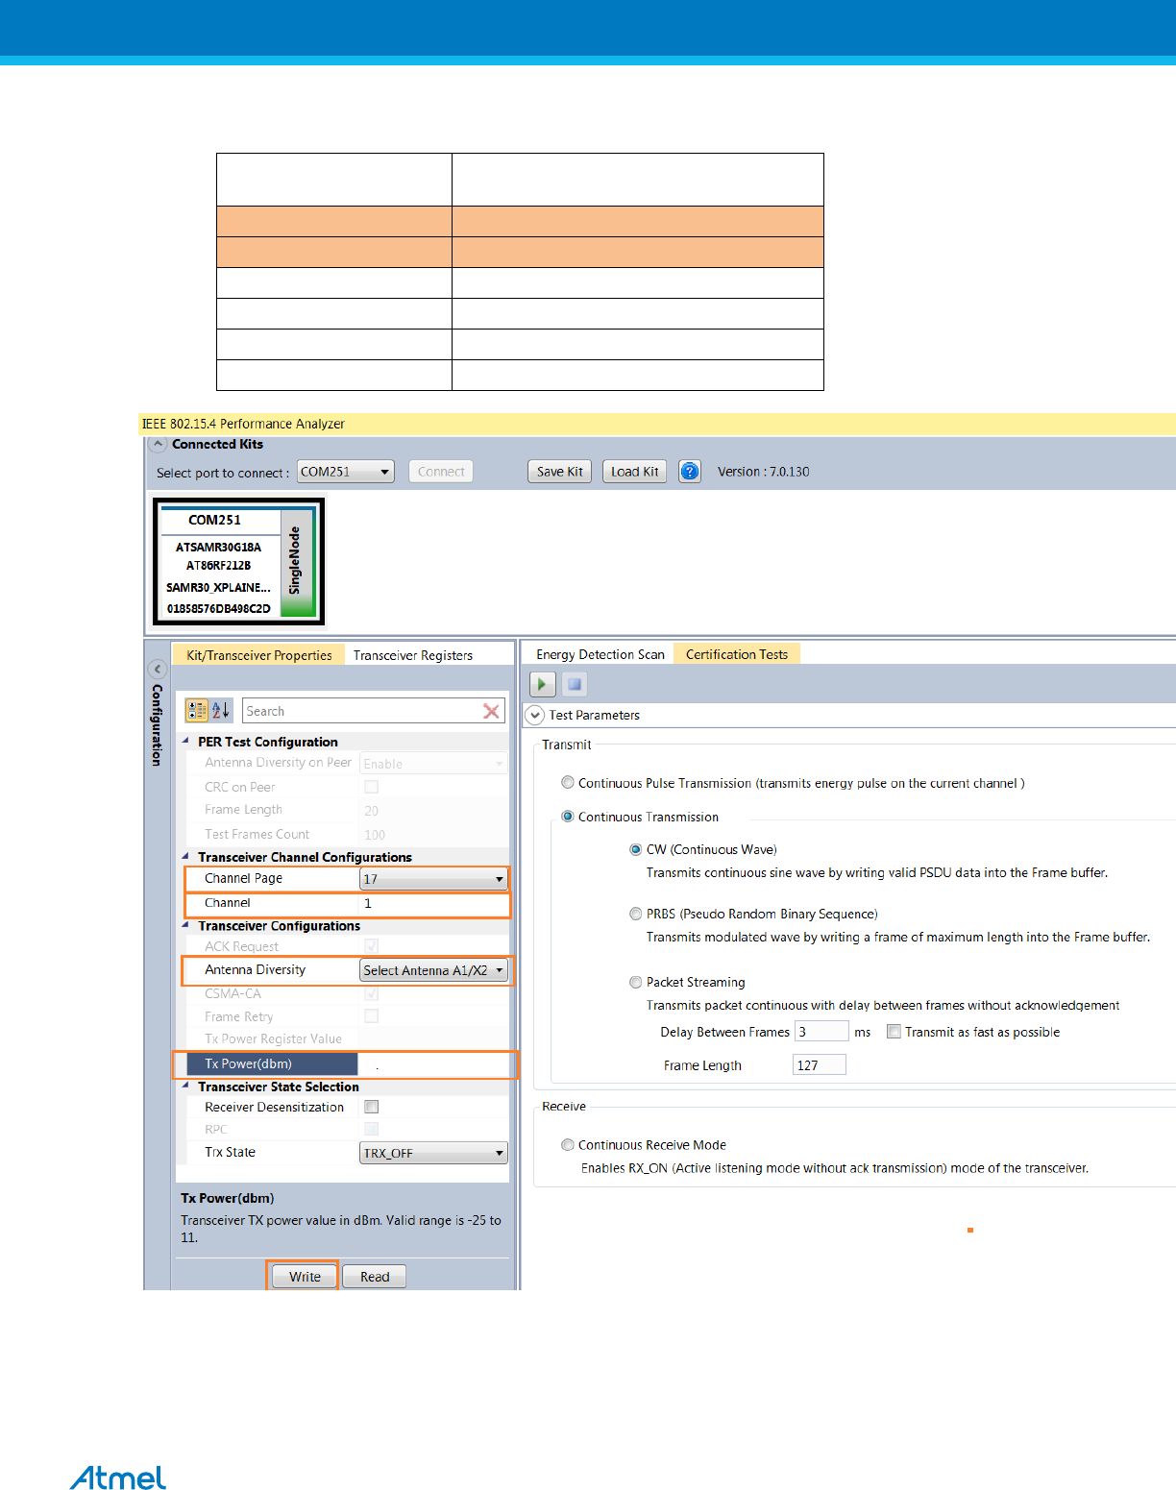
Task: Collapse Transceiver Configurations group
Action: point(186,925)
